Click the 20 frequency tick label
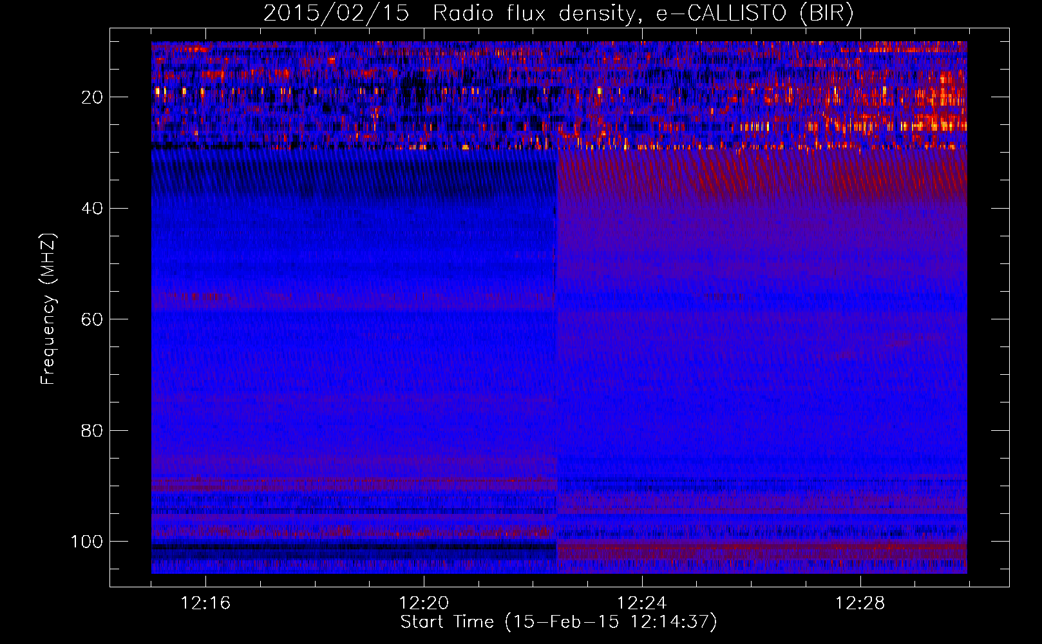 [x=92, y=97]
